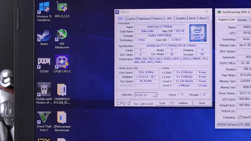Launch Middle-earth Shadow of Mordor shortcut
Screen dimensions: 251x141
44,93
